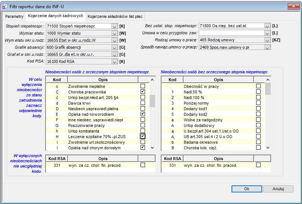
Task: Click scrollbar thumb of right absences list
Action: [x=268, y=89]
